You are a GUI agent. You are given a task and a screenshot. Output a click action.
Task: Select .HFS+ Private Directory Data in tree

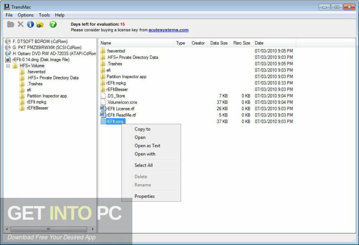pos(53,78)
